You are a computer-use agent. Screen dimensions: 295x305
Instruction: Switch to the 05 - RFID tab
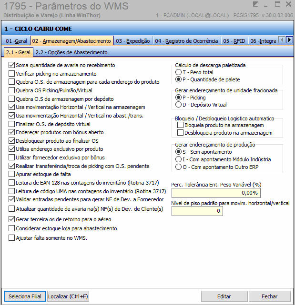pos(234,41)
